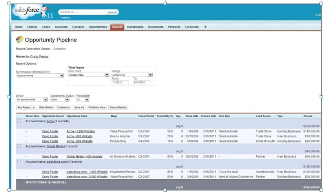
Task: Click the Negotiation/Review stage cell
Action: pos(123,172)
